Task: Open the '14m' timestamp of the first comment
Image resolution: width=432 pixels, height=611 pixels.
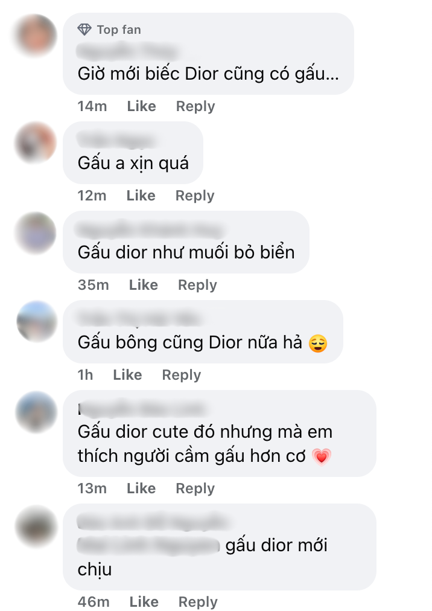Action: point(92,106)
